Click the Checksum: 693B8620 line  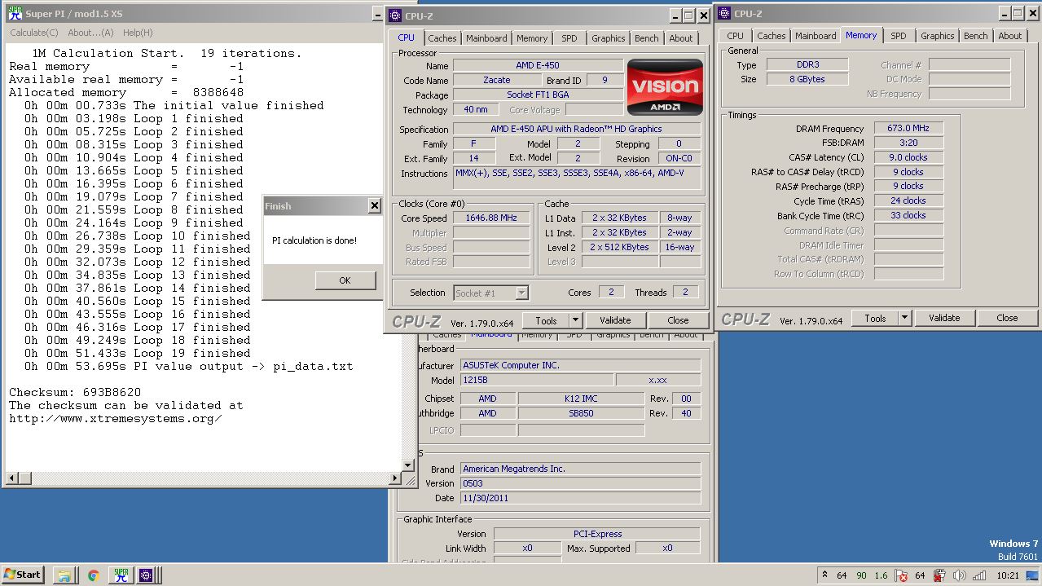[x=75, y=392]
